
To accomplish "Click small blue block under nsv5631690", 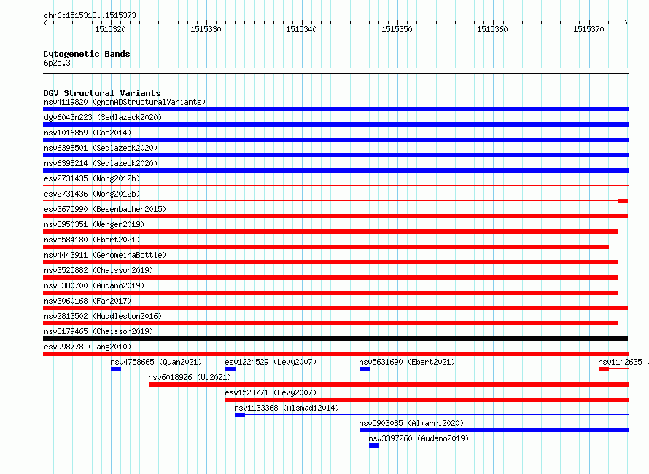I will [364, 369].
